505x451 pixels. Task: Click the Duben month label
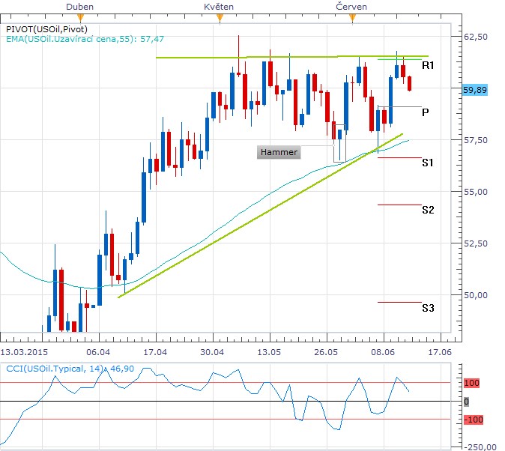pyautogui.click(x=79, y=7)
